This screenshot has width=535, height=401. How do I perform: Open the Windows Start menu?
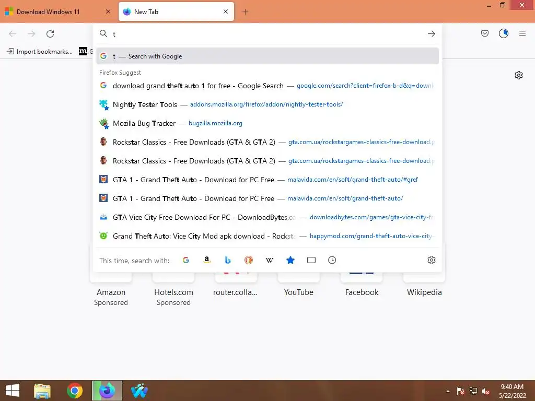(13, 391)
